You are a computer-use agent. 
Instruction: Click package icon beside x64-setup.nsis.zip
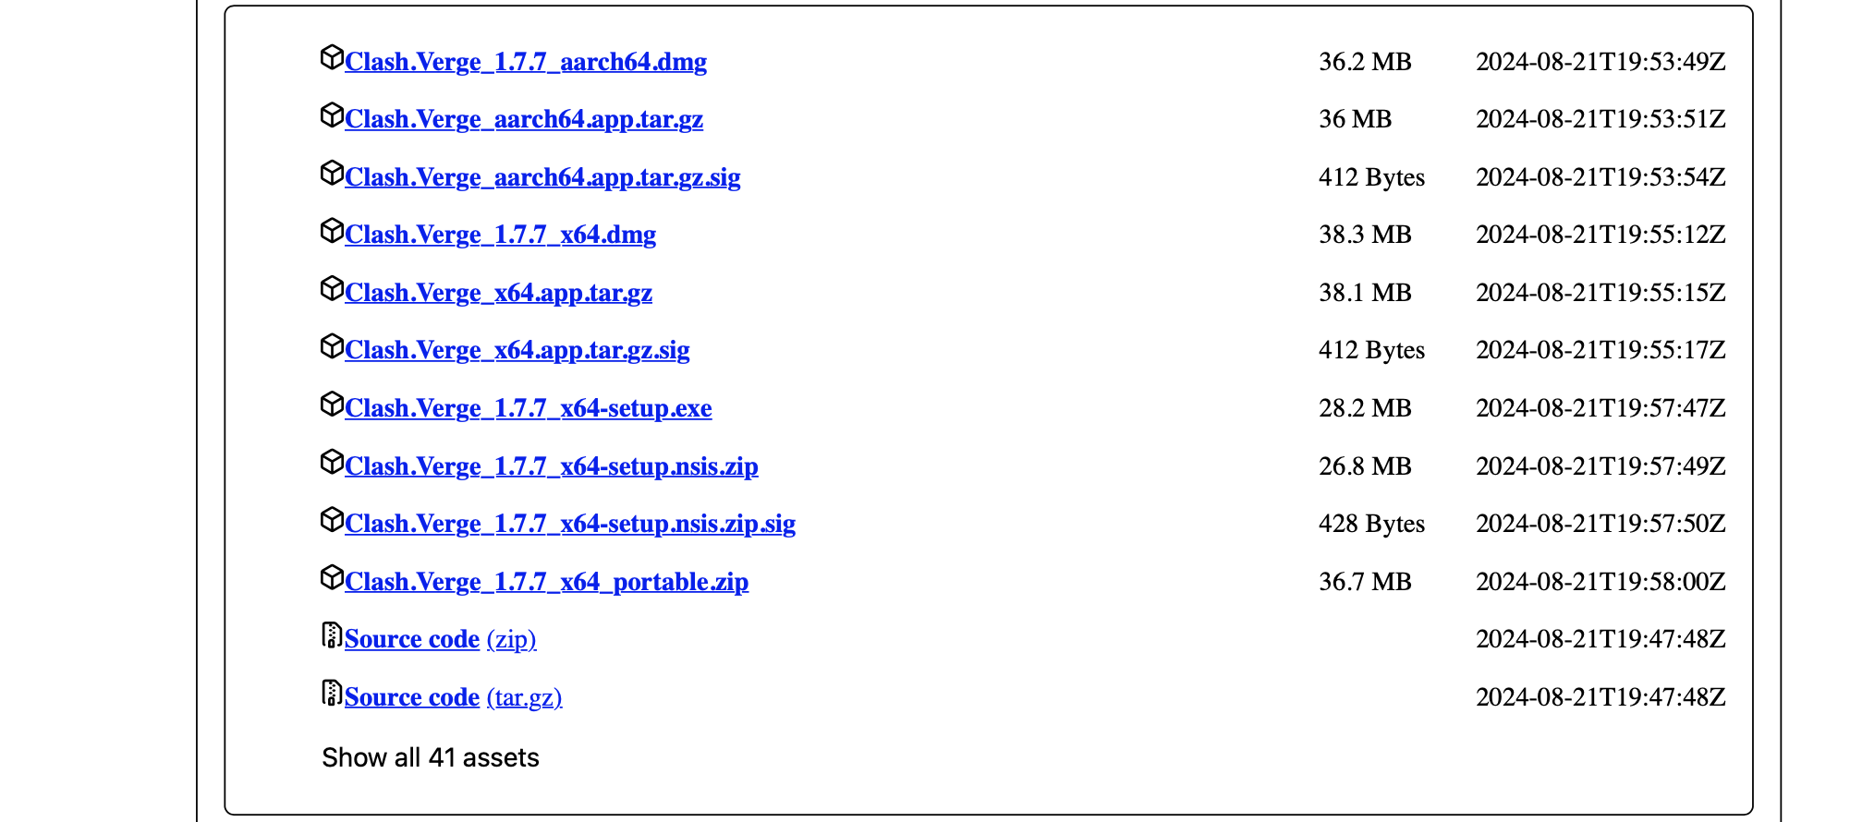333,462
